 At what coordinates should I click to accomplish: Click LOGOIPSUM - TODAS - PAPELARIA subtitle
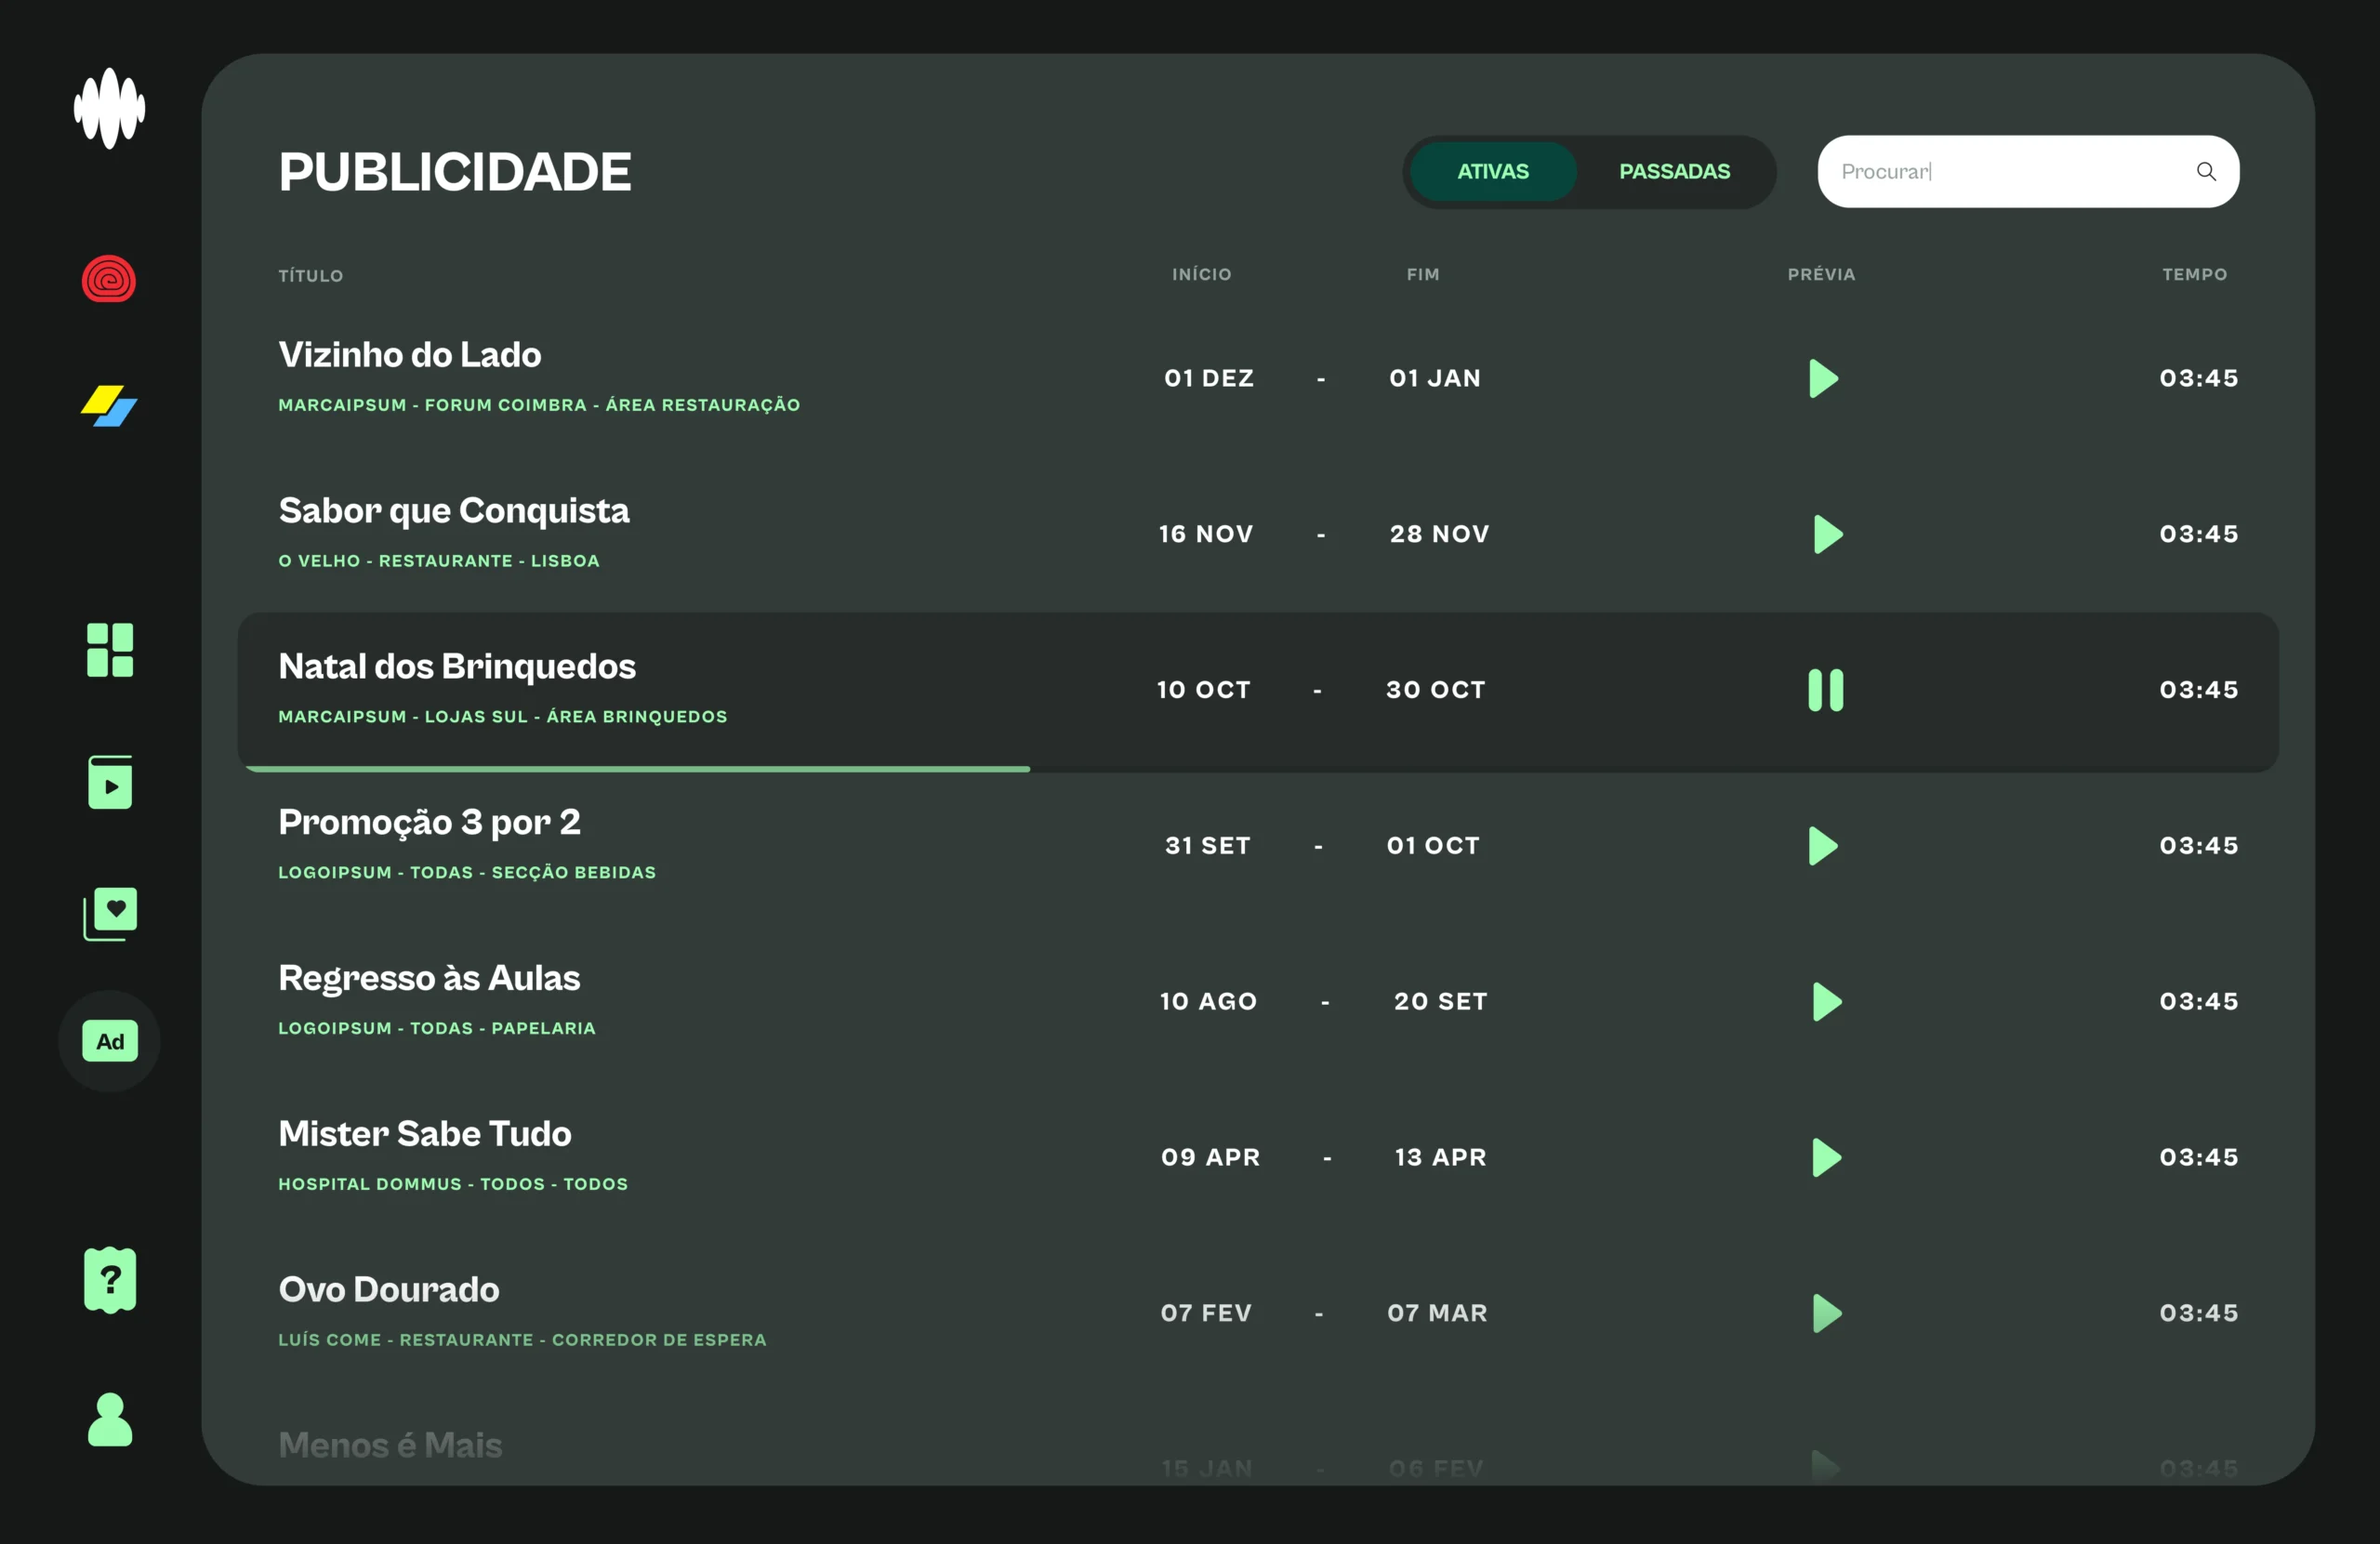point(437,1028)
